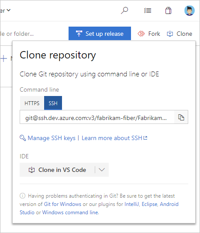Fork the repository
The width and height of the screenshot is (200, 233).
tap(149, 34)
